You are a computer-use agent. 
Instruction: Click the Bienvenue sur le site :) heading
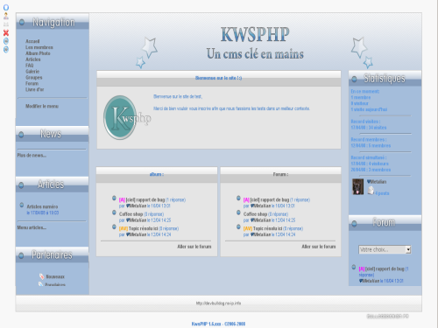tap(218, 78)
